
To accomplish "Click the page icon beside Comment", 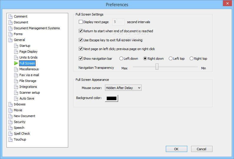I will [11, 16].
